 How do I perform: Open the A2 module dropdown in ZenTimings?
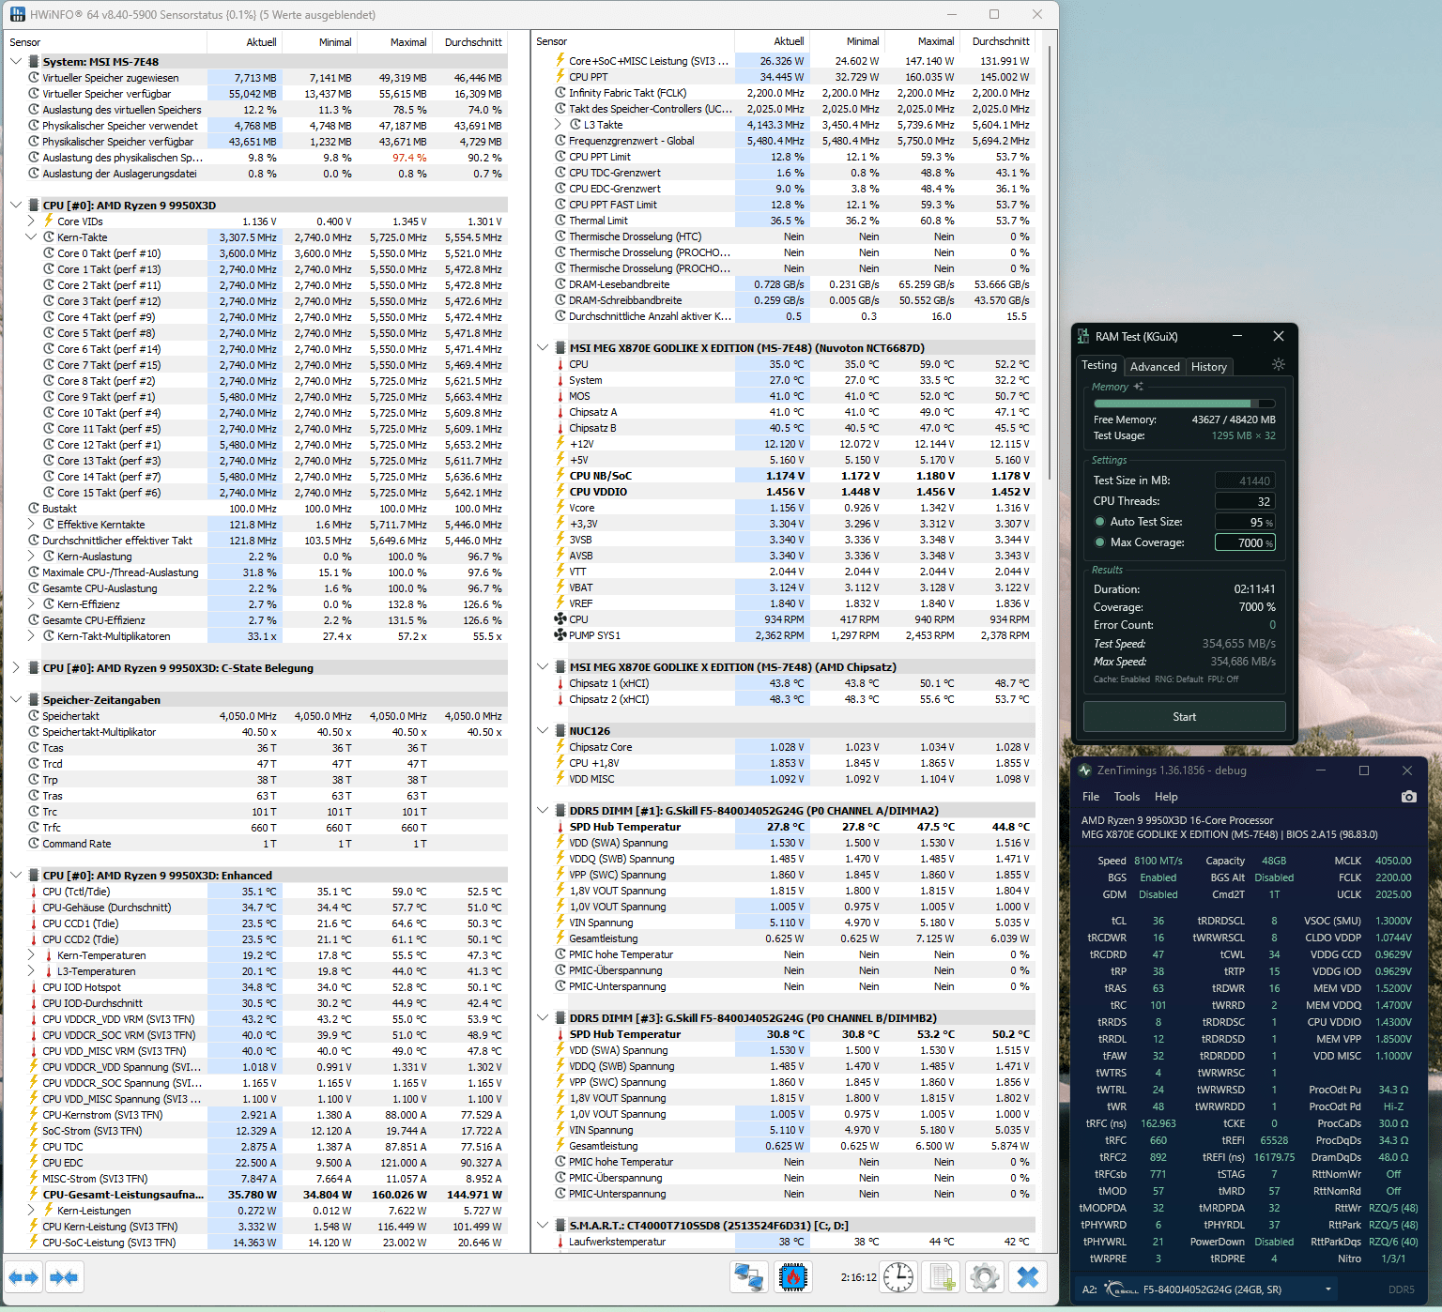pos(1327,1289)
